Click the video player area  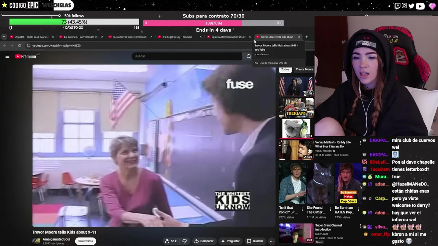pos(154,146)
